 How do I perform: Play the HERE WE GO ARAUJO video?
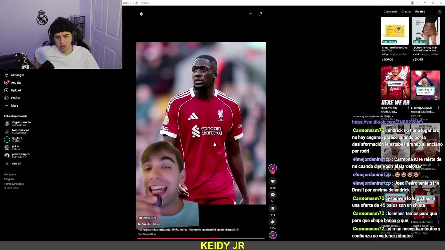click(x=395, y=85)
